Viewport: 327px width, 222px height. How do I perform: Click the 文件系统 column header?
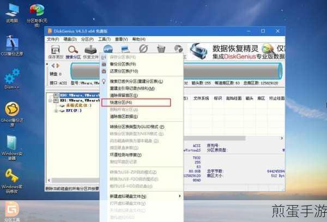[x=201, y=98]
